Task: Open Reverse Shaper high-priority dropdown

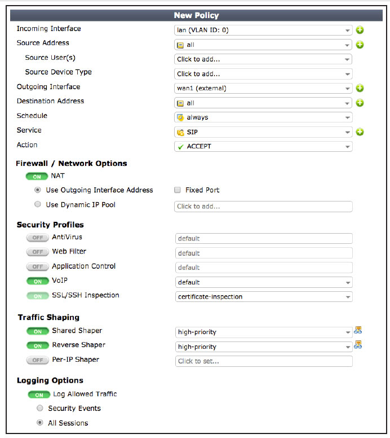Action: coord(264,347)
